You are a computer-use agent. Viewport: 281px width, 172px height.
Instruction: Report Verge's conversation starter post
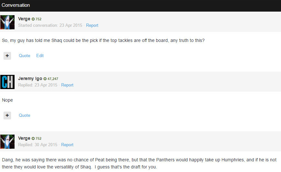click(92, 25)
